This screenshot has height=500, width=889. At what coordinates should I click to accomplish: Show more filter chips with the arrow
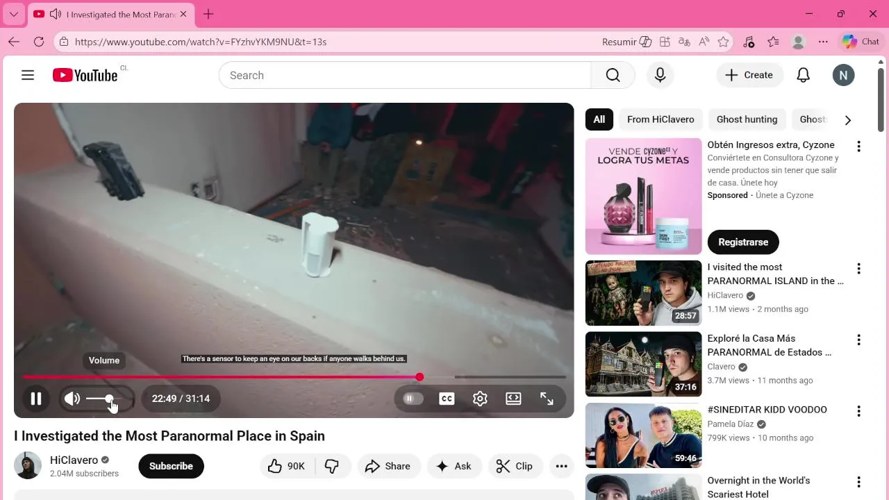(847, 119)
